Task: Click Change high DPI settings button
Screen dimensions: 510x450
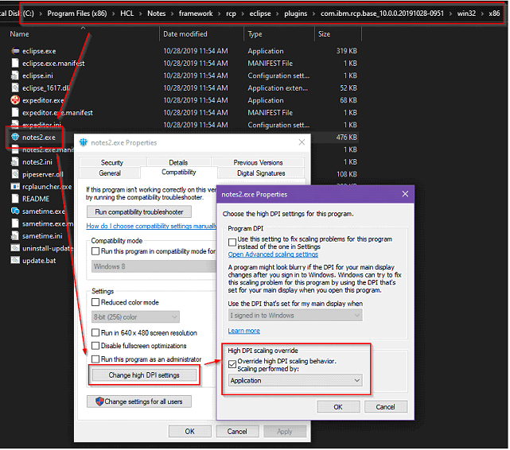Action: (144, 375)
